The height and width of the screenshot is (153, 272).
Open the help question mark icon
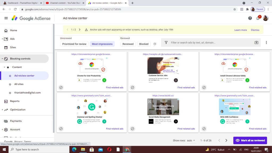click(x=250, y=18)
